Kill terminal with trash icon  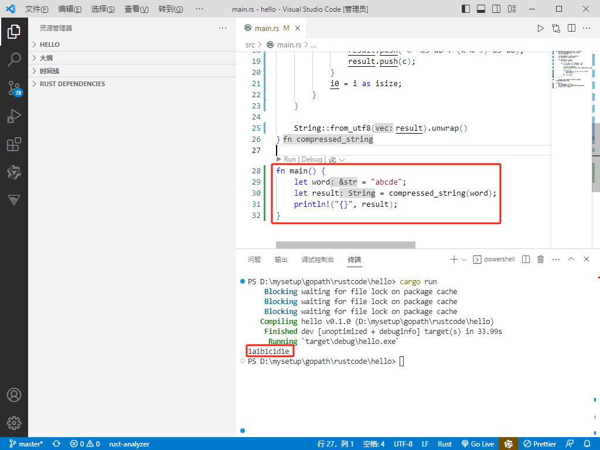[541, 260]
